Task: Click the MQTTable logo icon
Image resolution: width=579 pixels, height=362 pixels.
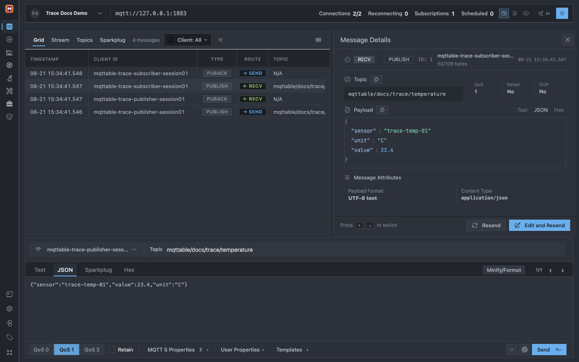Action: click(9, 8)
